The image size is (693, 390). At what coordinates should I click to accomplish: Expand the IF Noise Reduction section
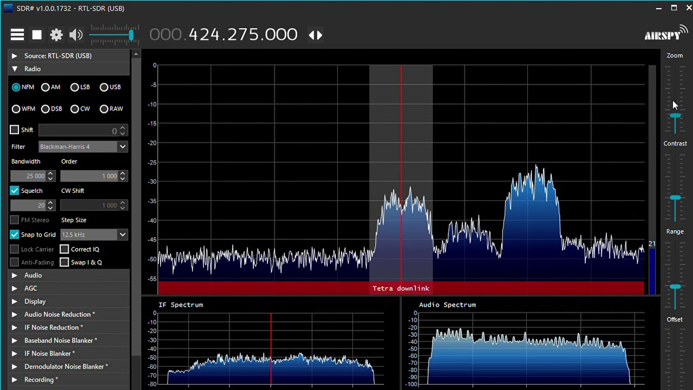click(x=69, y=327)
